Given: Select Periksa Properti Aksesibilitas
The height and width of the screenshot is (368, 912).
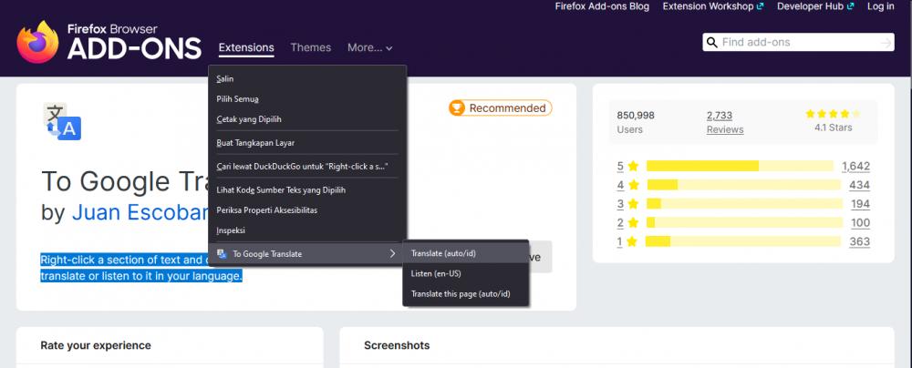Looking at the screenshot, I should [x=307, y=210].
